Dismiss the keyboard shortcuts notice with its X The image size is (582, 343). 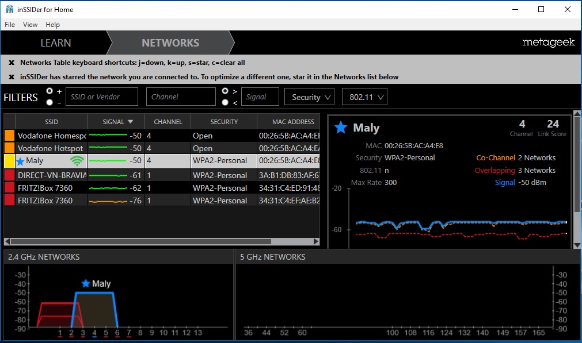point(12,63)
